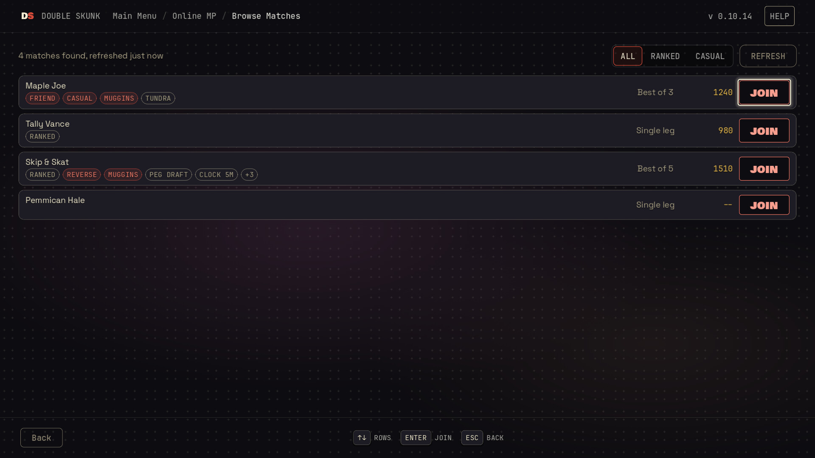Click the MUGGINS tag on Skip & Skat
Image resolution: width=815 pixels, height=458 pixels.
click(x=123, y=175)
